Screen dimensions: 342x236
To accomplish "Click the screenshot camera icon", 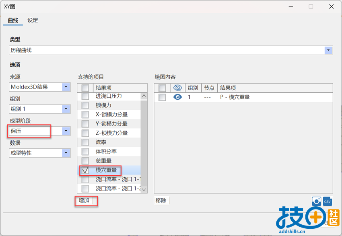I will 316,201.
